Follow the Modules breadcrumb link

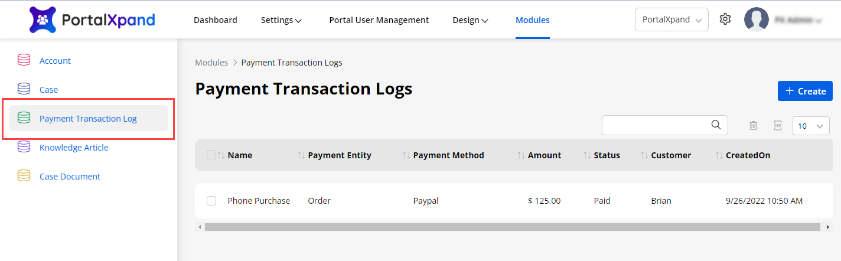211,63
